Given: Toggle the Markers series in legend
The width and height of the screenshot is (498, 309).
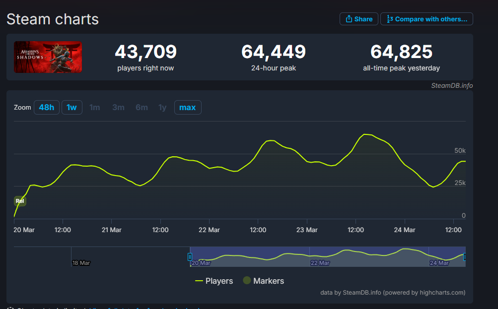Looking at the screenshot, I should click(264, 281).
